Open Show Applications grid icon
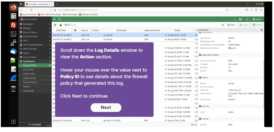 (13, 122)
